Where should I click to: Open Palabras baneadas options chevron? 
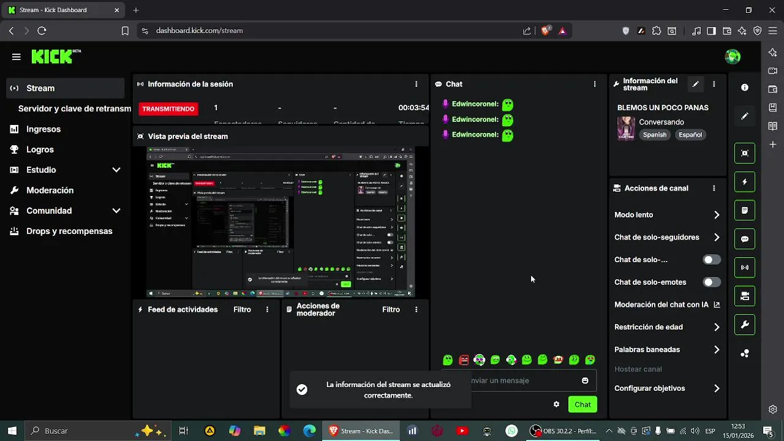click(x=717, y=350)
